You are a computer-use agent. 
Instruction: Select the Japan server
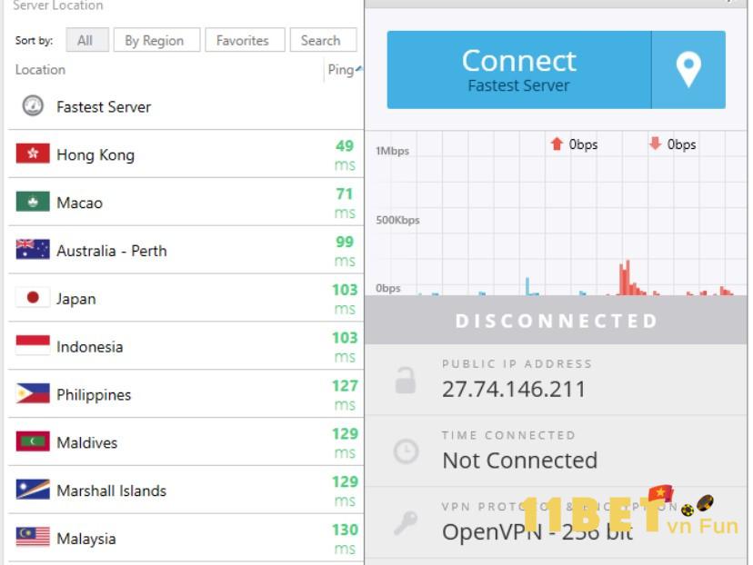(x=186, y=298)
